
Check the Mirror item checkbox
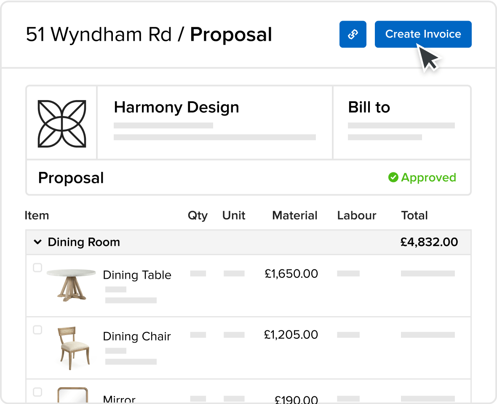(37, 392)
